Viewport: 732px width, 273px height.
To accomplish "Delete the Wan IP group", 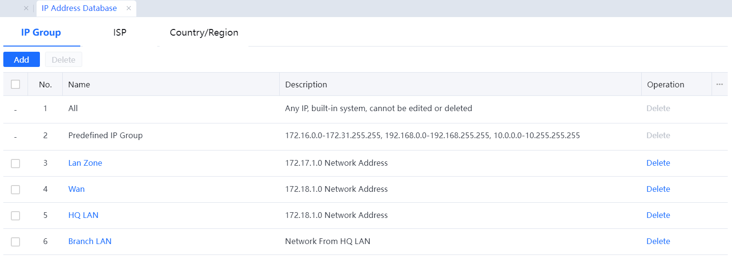I will click(x=658, y=189).
